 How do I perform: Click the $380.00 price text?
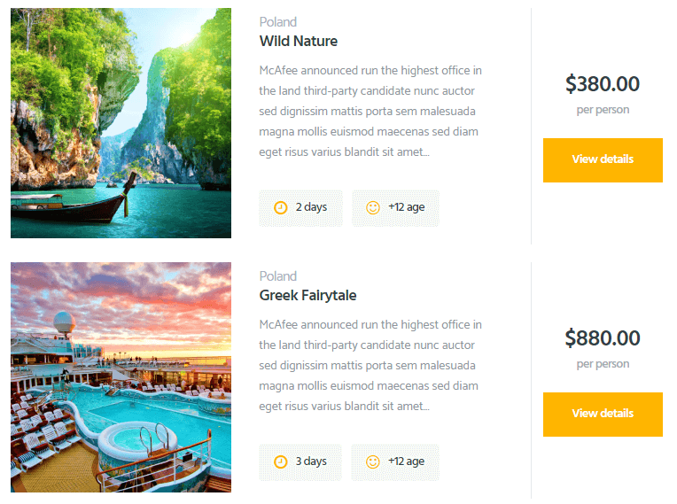pyautogui.click(x=603, y=84)
